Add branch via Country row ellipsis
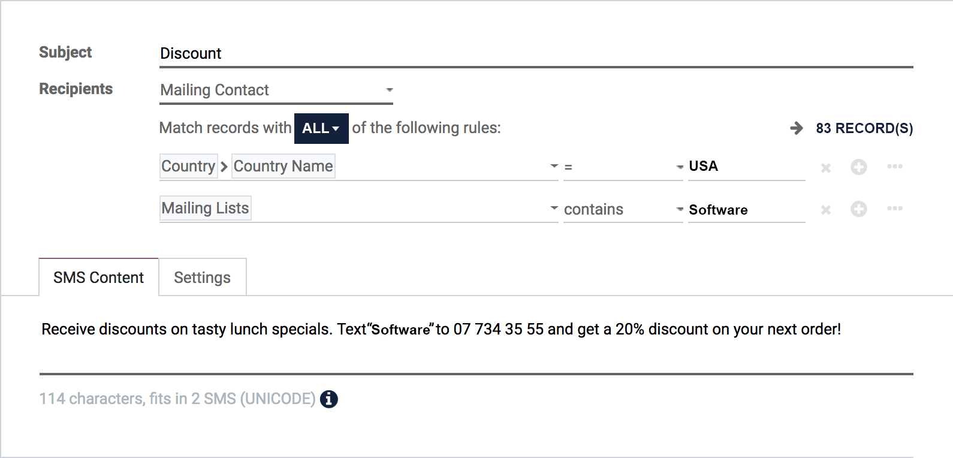 pyautogui.click(x=895, y=167)
